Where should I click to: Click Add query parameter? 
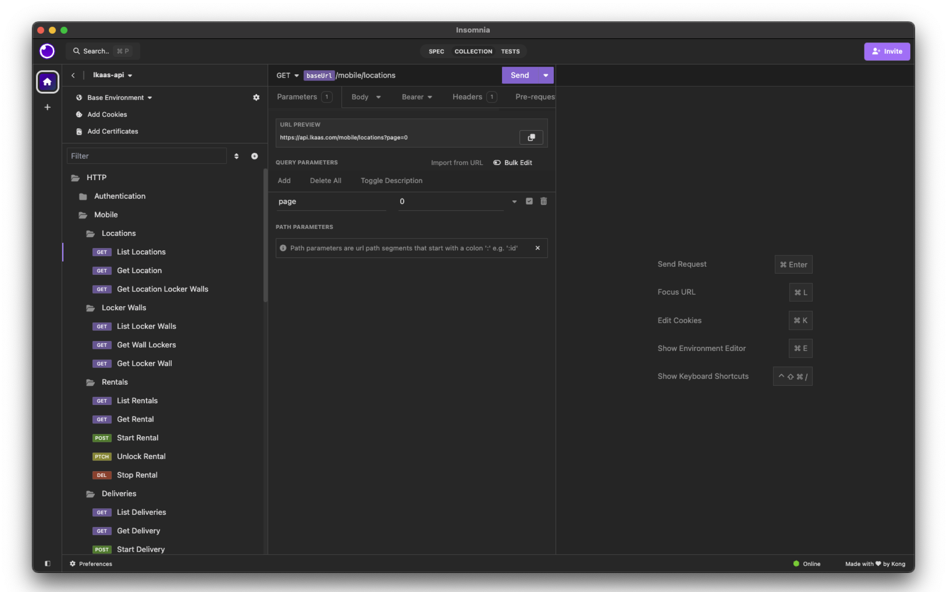[284, 181]
